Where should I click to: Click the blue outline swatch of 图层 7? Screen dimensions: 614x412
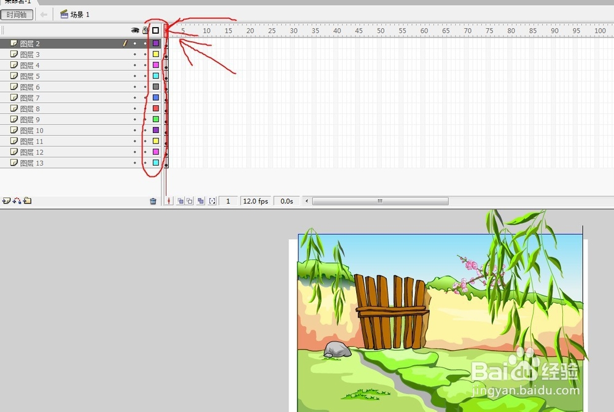pyautogui.click(x=156, y=97)
